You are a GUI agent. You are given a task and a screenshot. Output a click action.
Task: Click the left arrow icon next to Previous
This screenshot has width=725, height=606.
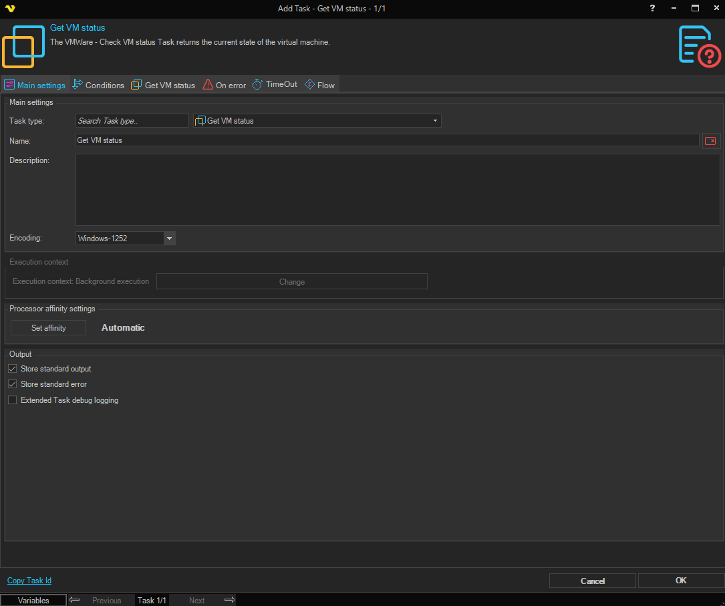(x=75, y=600)
